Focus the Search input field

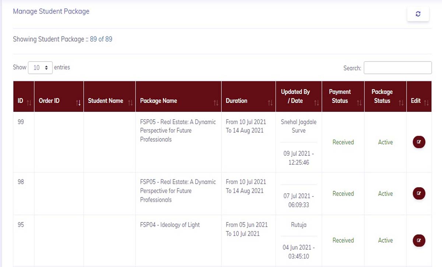(398, 68)
